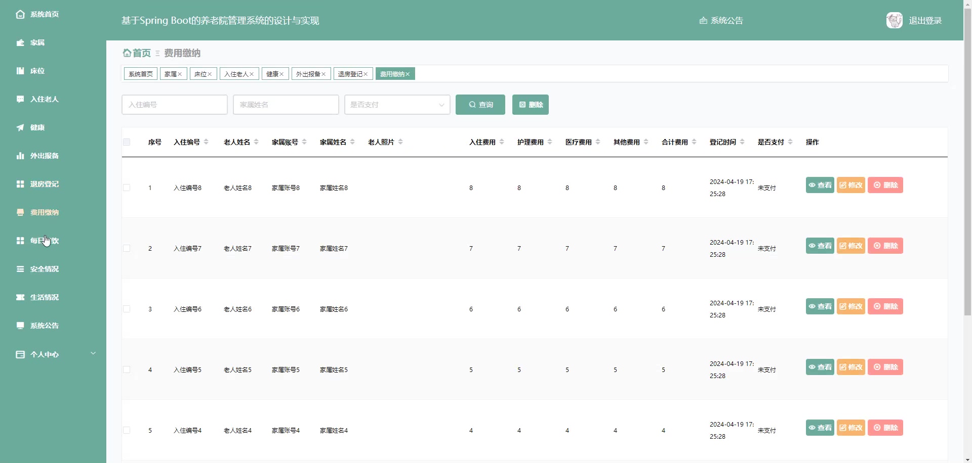972x463 pixels.
Task: Select 床位 in the sidebar
Action: [38, 71]
